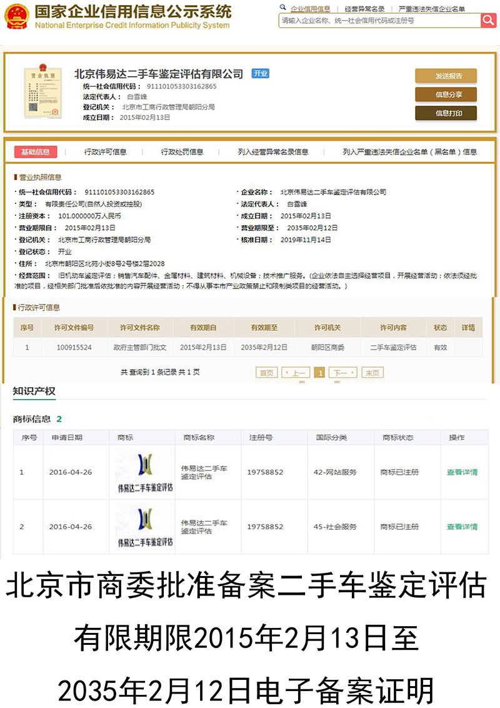Open the 行政处罚信息 tab
500x708 pixels.
click(x=182, y=152)
